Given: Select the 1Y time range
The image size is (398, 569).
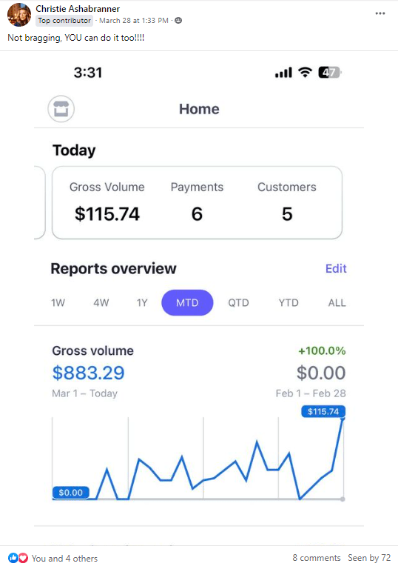Looking at the screenshot, I should coord(142,302).
